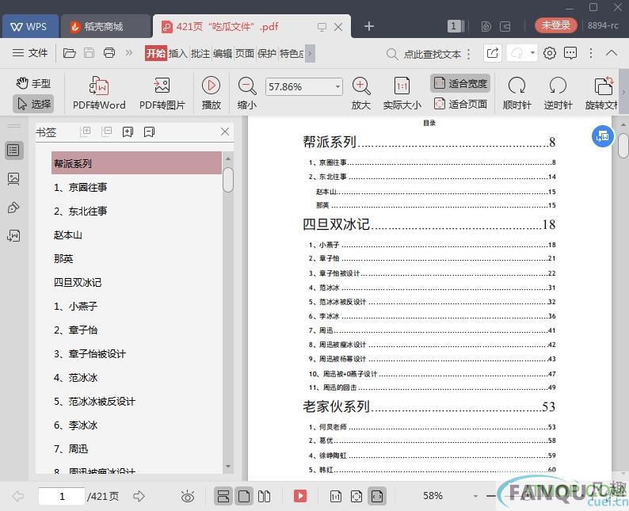Start the 播放 slideshow playback
The width and height of the screenshot is (629, 511).
click(x=211, y=86)
